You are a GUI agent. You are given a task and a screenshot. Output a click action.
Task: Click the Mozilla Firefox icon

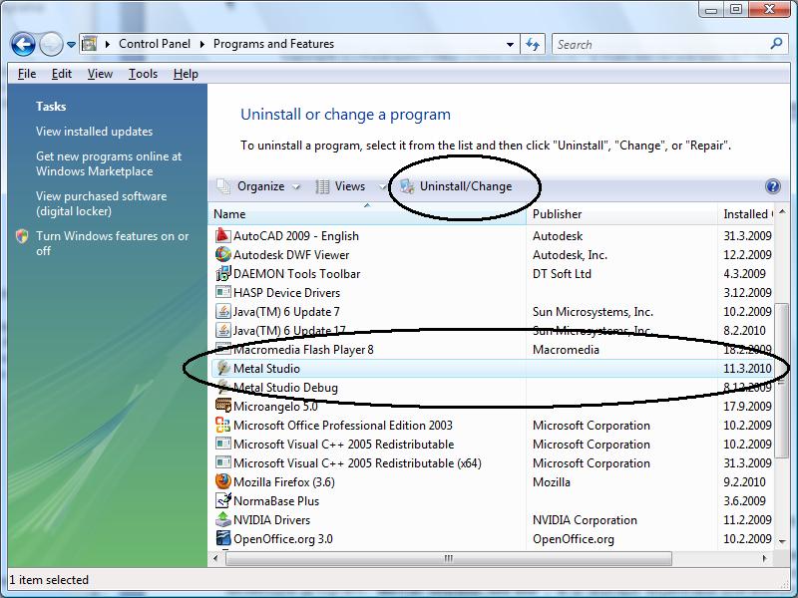pos(222,481)
